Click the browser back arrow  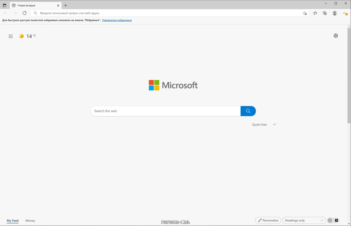tap(5, 13)
